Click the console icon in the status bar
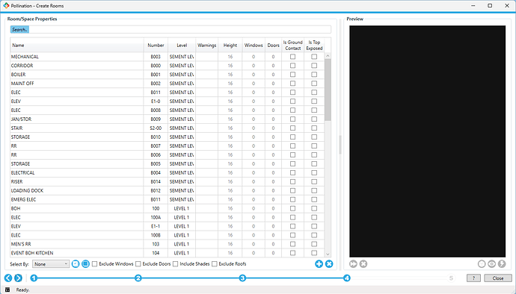516x294 pixels. (7, 290)
